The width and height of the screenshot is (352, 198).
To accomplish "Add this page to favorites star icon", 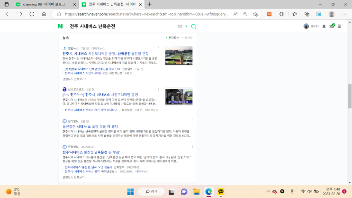I will [255, 14].
